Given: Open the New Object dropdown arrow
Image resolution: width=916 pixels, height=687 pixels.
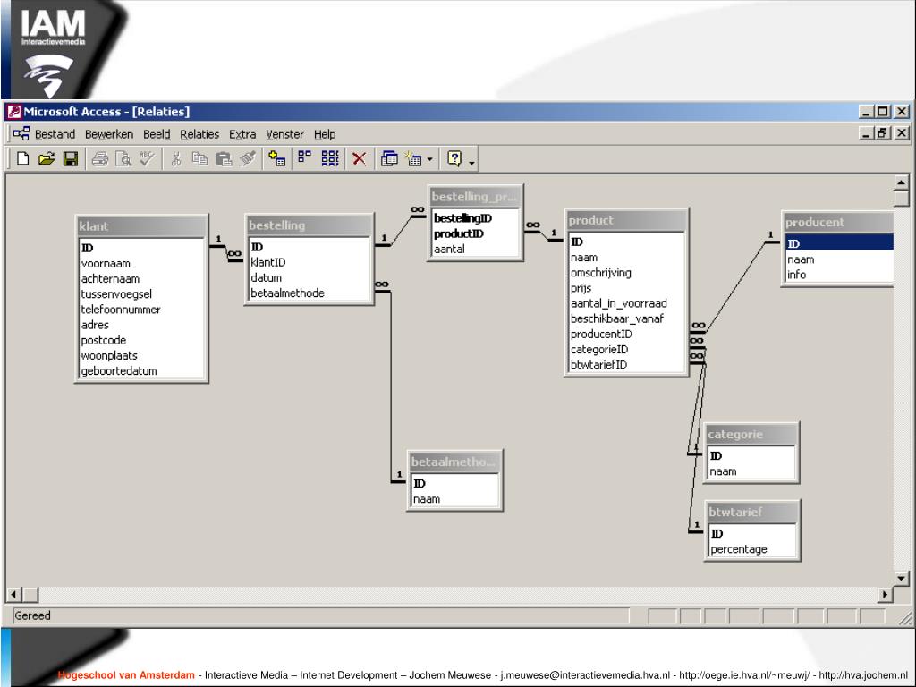Looking at the screenshot, I should [429, 159].
